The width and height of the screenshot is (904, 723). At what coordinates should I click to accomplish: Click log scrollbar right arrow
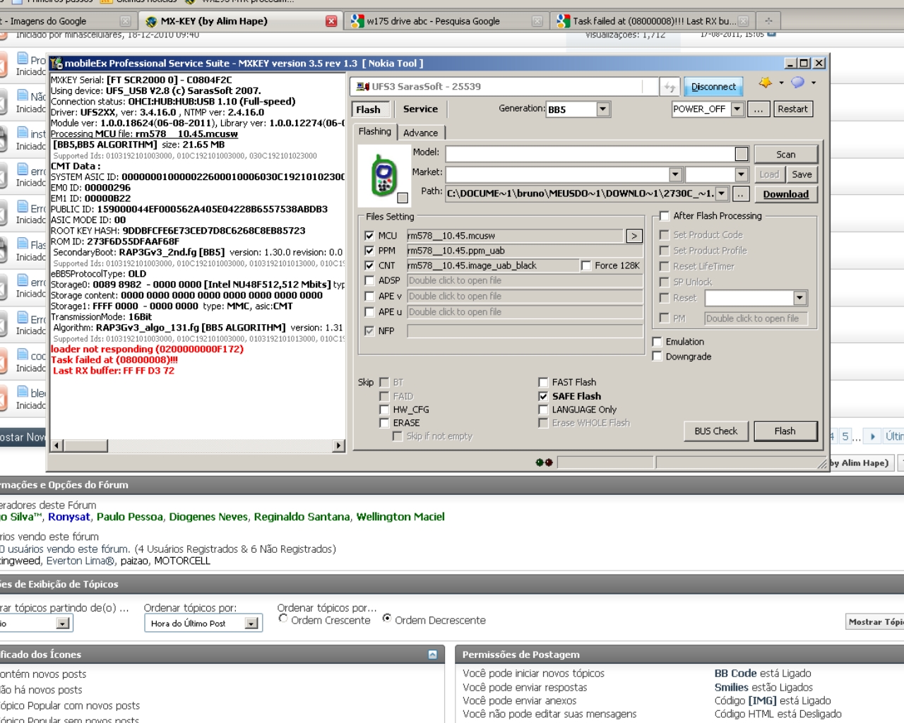(339, 446)
